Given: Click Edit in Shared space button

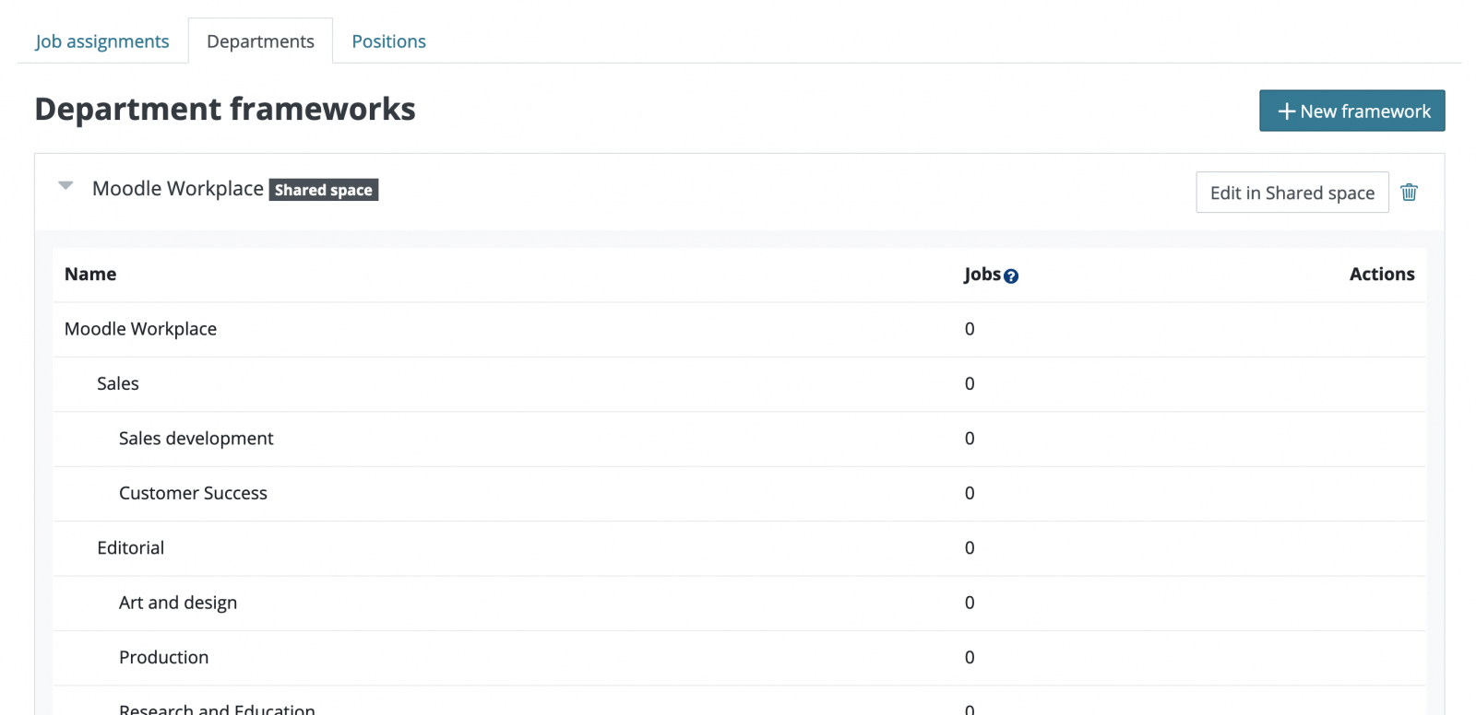Looking at the screenshot, I should [x=1291, y=193].
